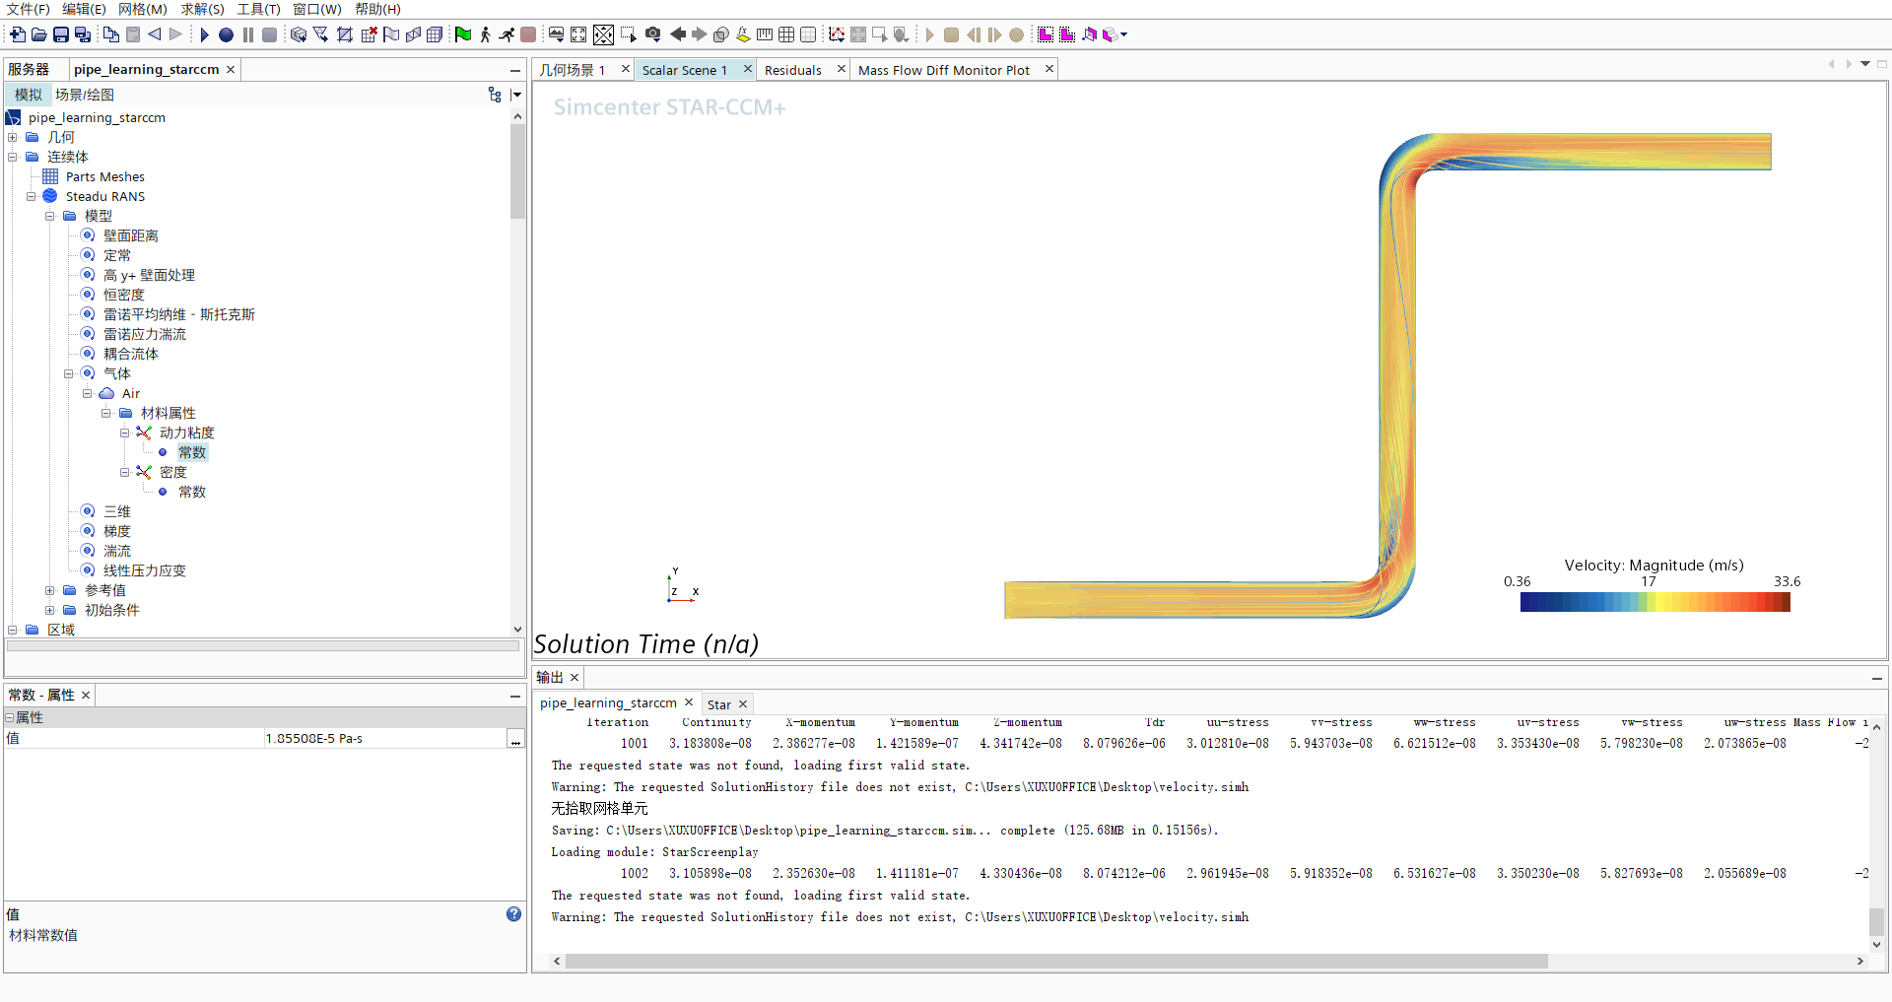The width and height of the screenshot is (1892, 1002).
Task: Click the New Simulation toolbar icon
Action: tap(18, 34)
